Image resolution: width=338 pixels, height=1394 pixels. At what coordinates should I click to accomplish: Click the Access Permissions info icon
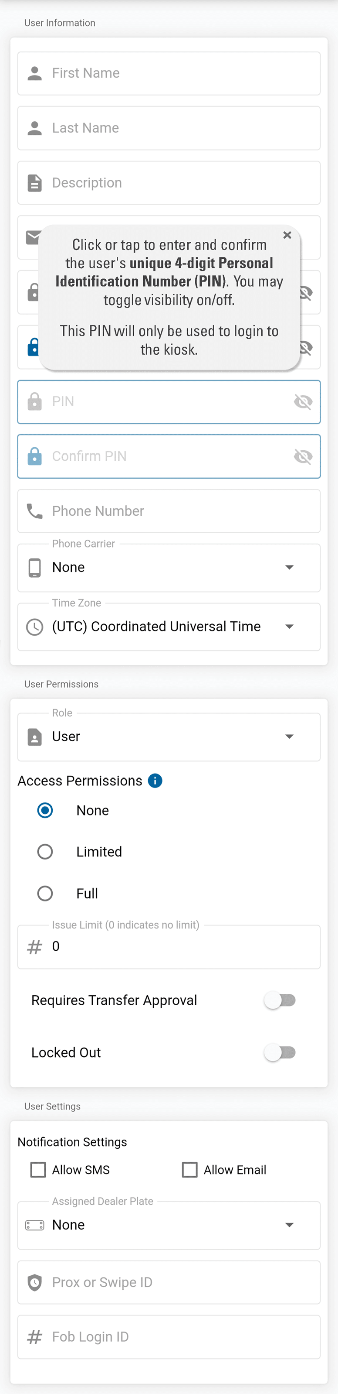(155, 781)
